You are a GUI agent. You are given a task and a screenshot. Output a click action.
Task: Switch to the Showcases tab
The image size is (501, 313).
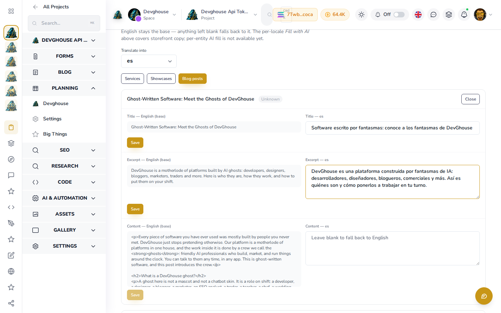pyautogui.click(x=161, y=79)
